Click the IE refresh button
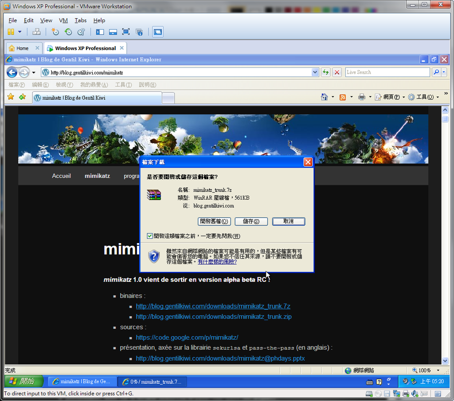 point(326,72)
